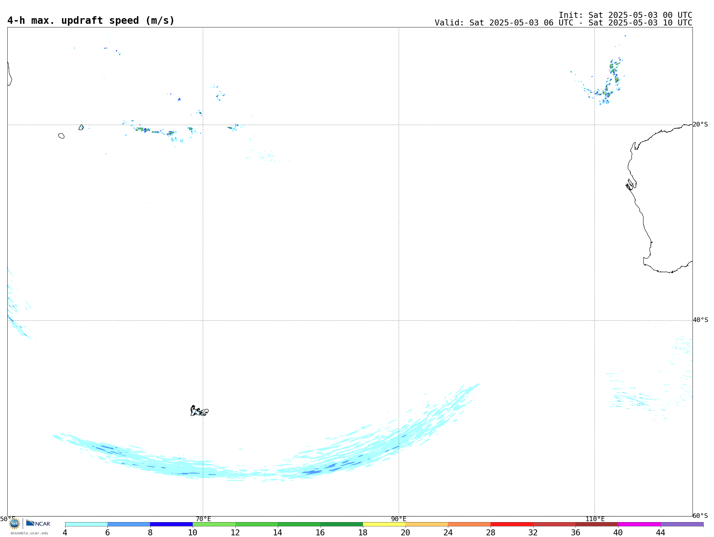Pick the dark blue 8–10 m/s swatch
This screenshot has height=537, width=714.
[x=171, y=524]
